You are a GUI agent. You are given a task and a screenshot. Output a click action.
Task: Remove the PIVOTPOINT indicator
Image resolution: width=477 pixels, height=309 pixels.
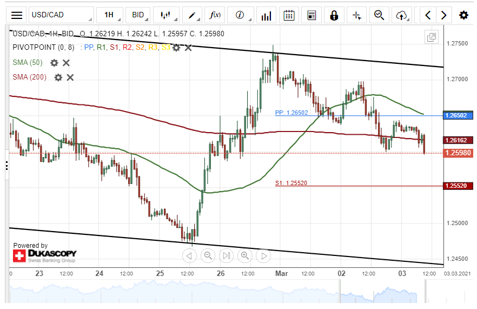pos(188,48)
